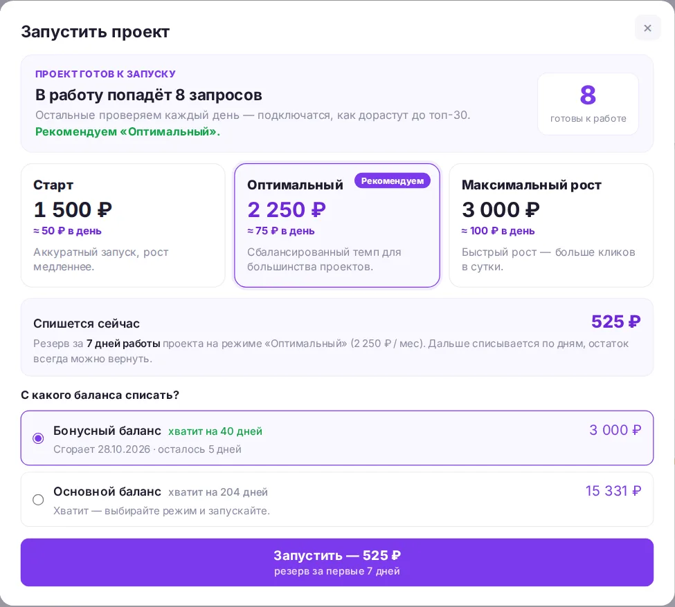Click the «Спишется сейчас» heading

(x=87, y=324)
